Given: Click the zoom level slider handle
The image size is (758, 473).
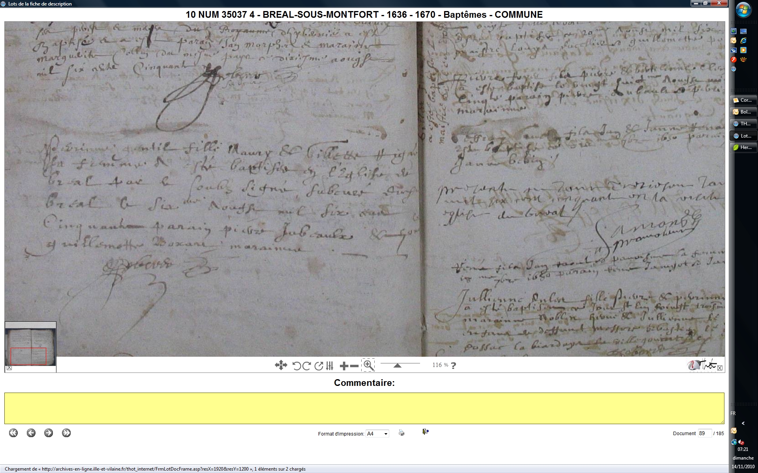Looking at the screenshot, I should (398, 365).
